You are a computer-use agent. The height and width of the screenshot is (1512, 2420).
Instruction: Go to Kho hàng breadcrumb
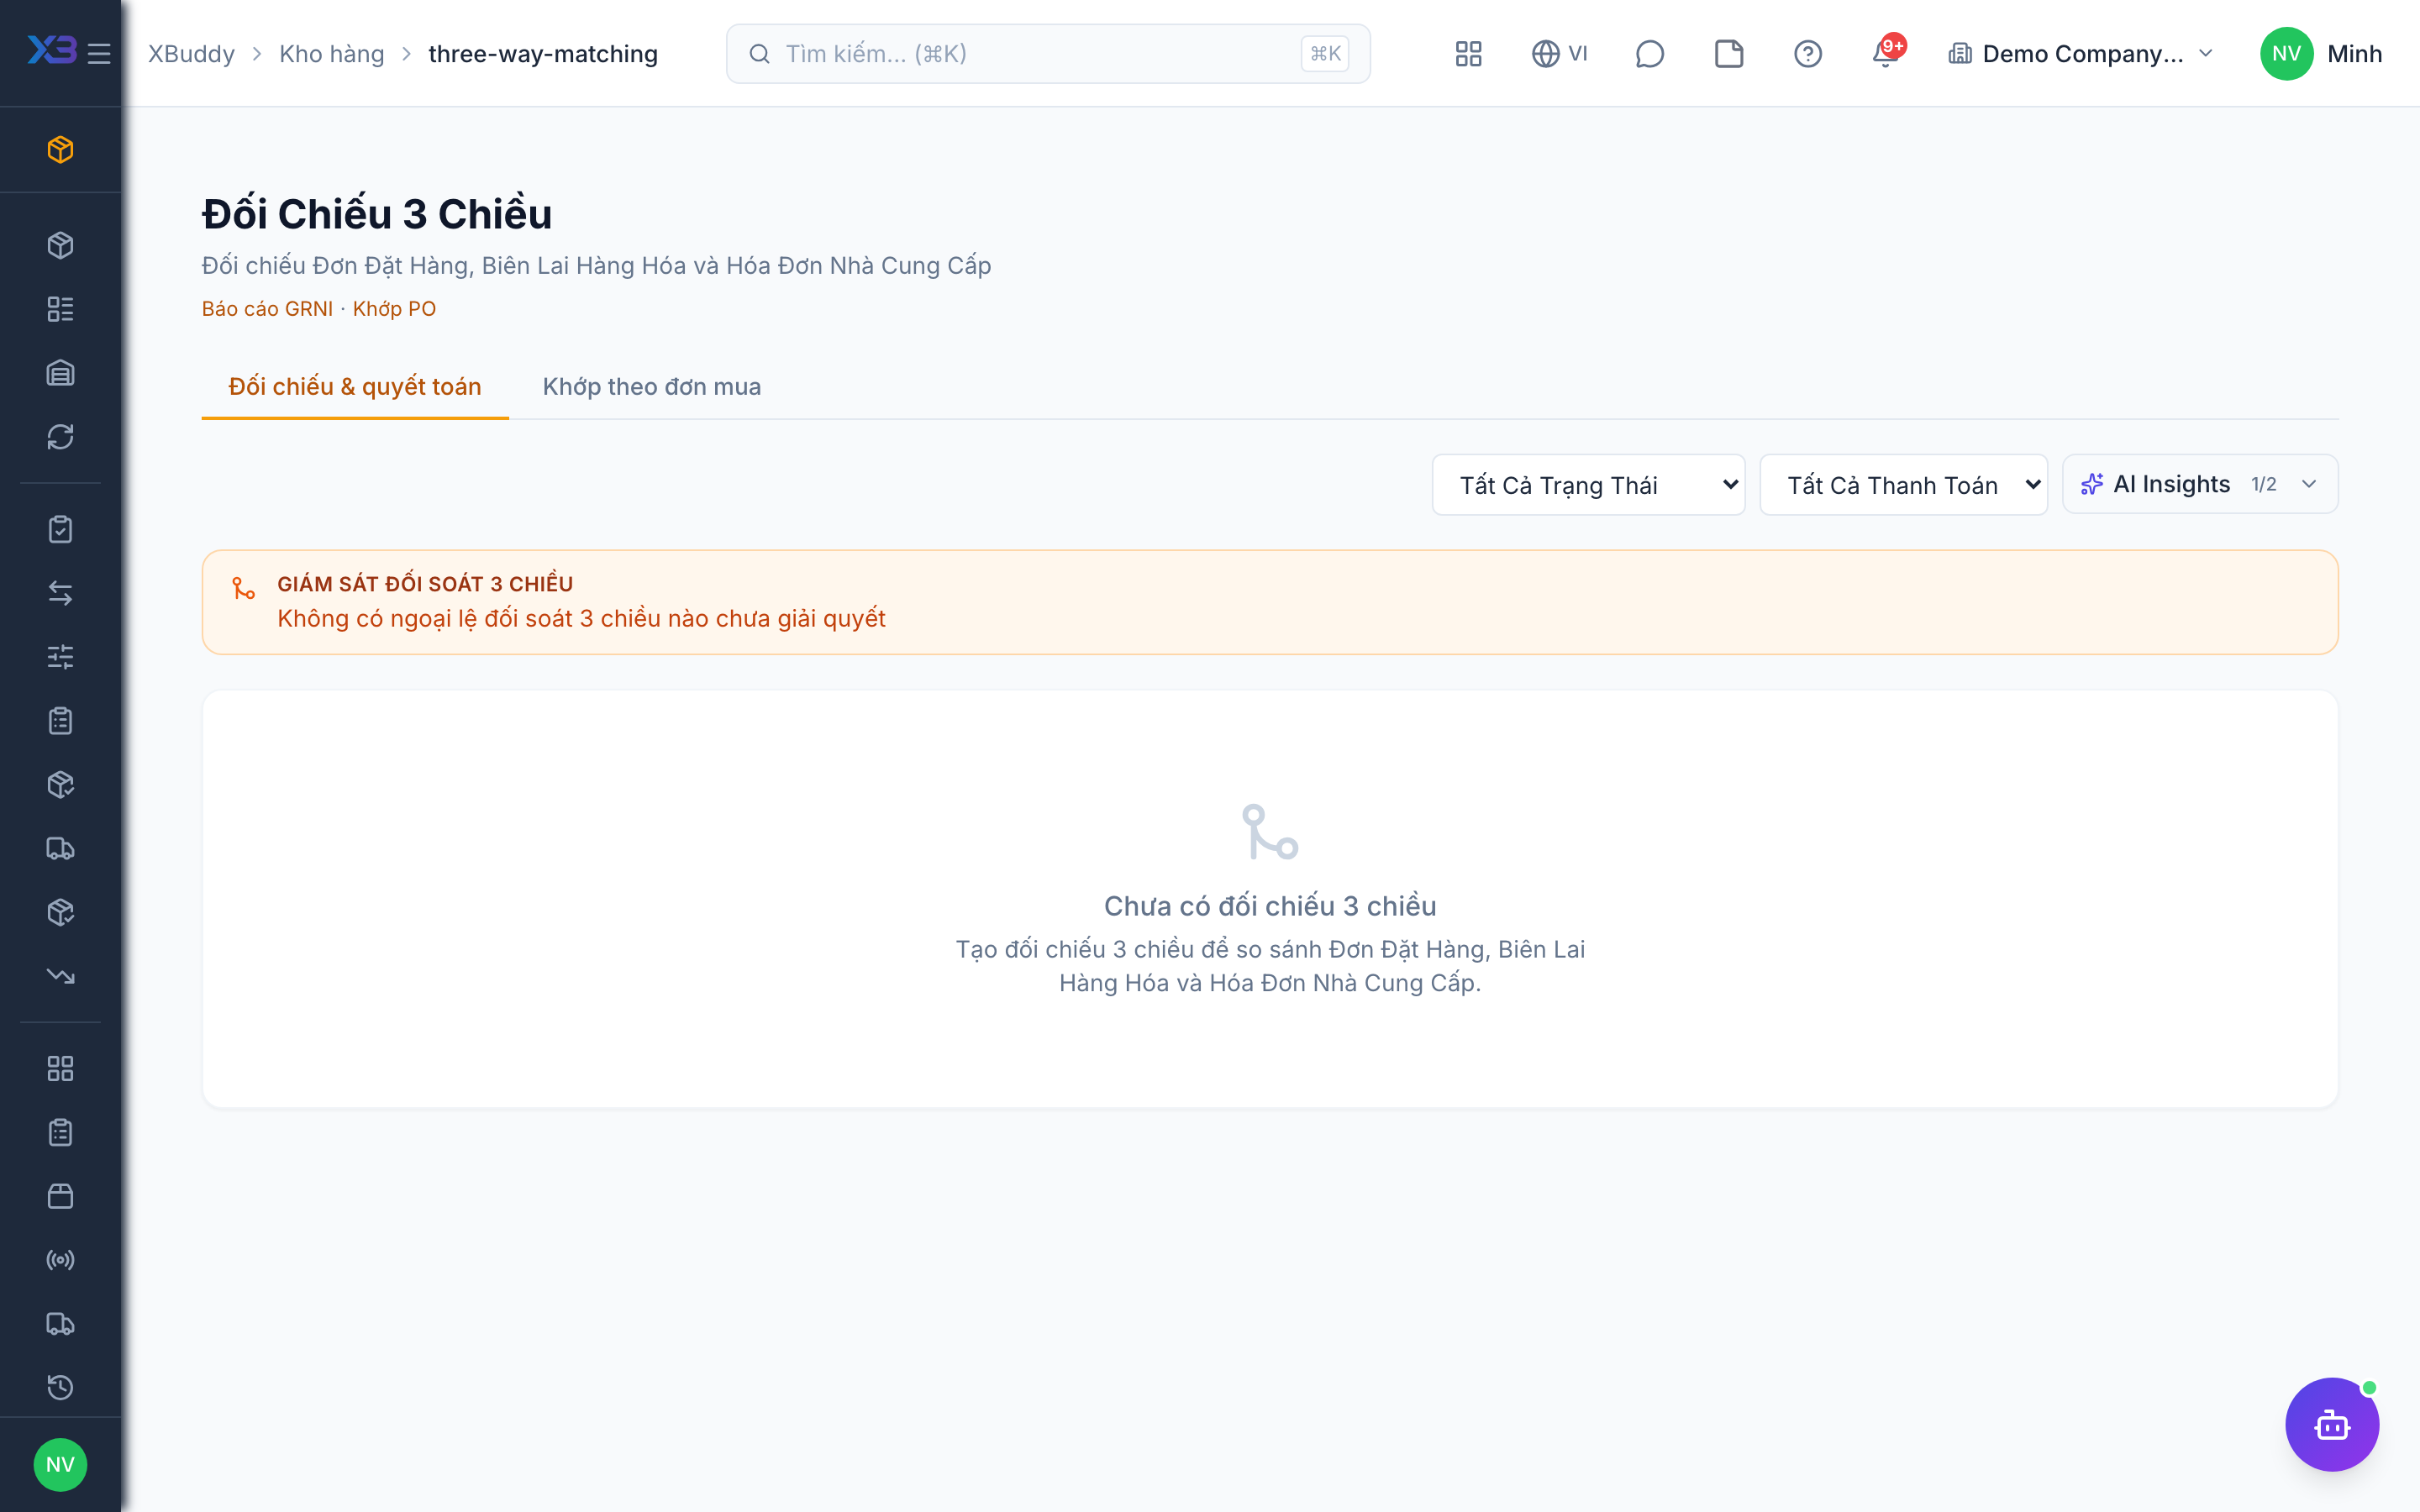[x=331, y=54]
